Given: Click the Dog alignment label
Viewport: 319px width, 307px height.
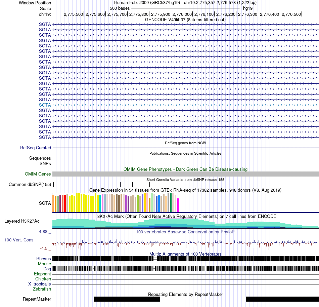Looking at the screenshot, I should coord(47,269).
